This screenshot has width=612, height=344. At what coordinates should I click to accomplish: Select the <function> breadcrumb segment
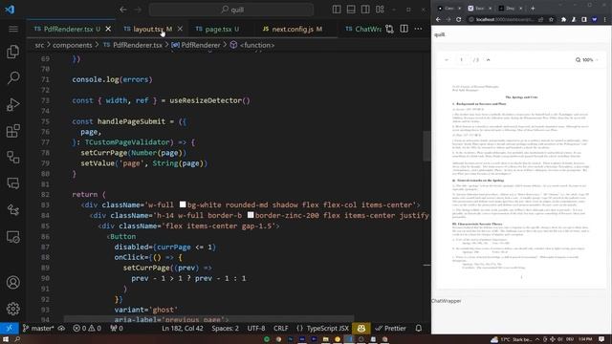(x=252, y=45)
